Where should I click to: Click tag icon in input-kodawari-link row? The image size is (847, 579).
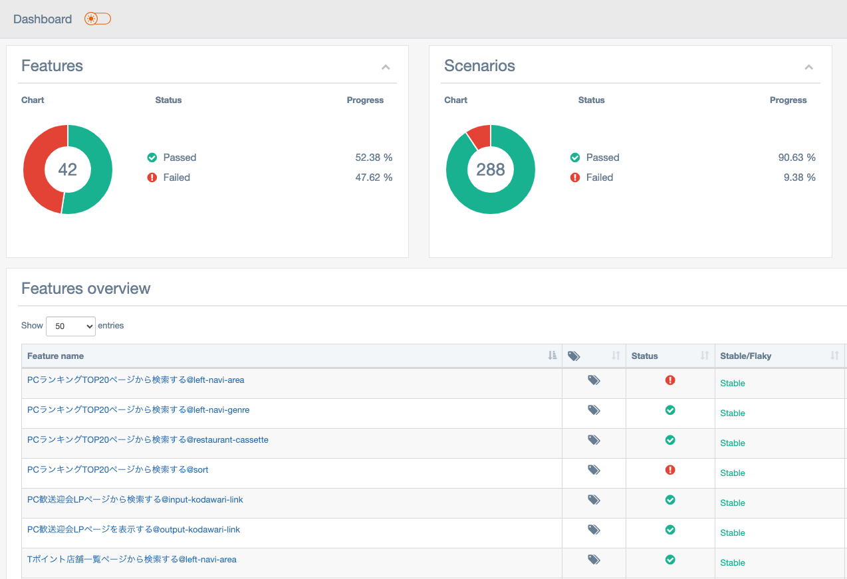pos(594,500)
